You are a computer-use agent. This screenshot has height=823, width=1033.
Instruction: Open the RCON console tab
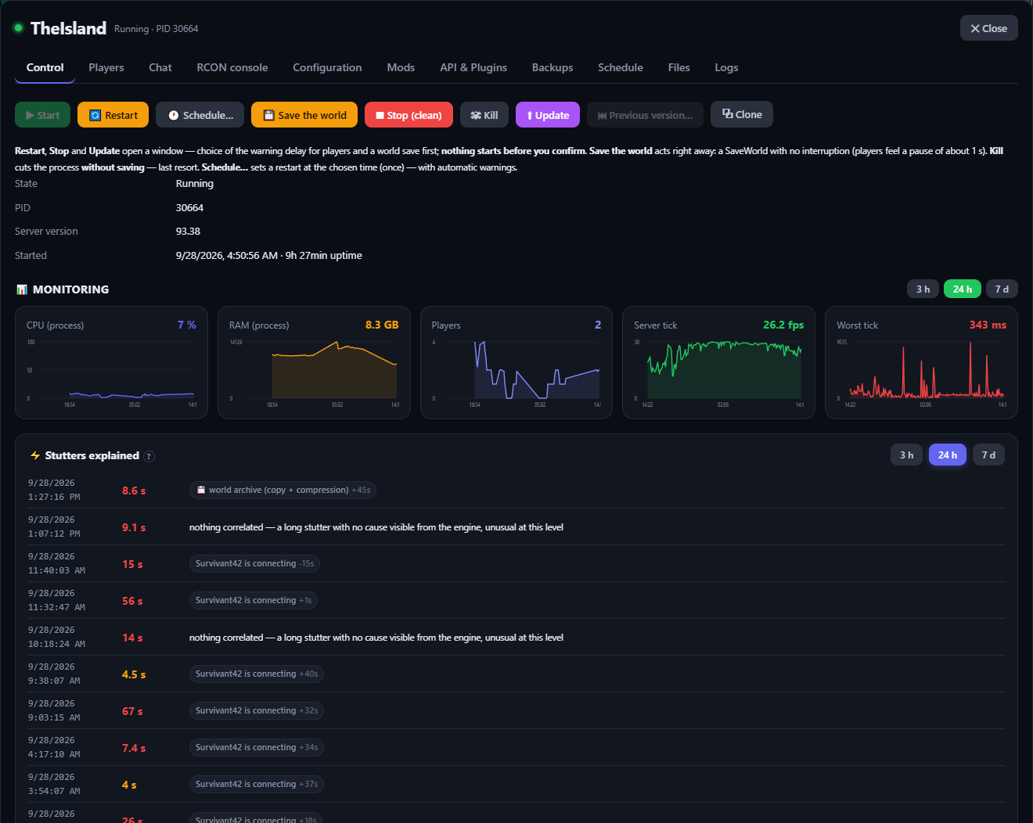tap(232, 67)
